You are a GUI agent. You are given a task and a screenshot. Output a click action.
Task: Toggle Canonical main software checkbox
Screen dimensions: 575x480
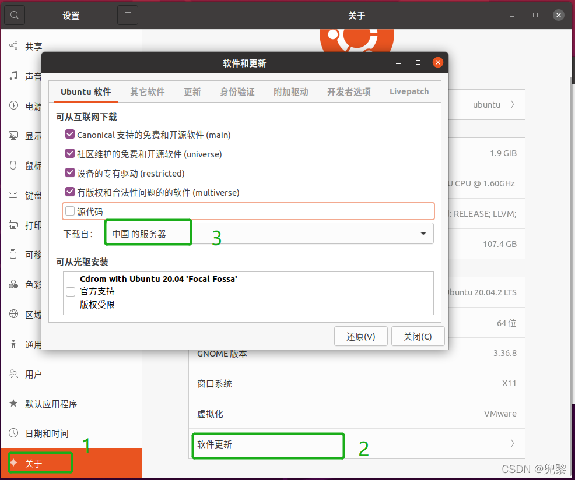point(70,135)
